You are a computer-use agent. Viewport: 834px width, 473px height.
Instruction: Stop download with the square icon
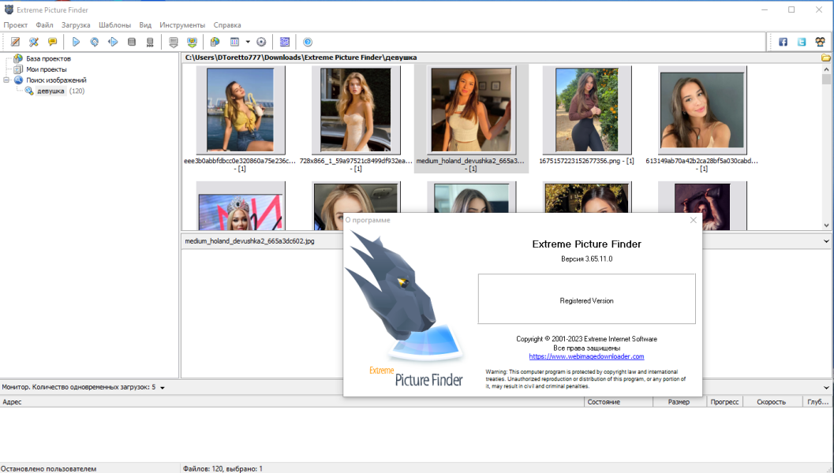tap(132, 42)
